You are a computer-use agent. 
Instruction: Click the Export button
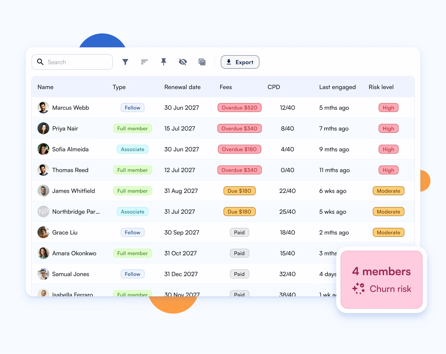pos(240,62)
